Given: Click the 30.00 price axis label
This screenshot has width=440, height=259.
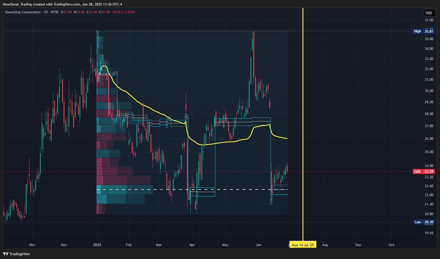Looking at the screenshot, I should point(429,91).
